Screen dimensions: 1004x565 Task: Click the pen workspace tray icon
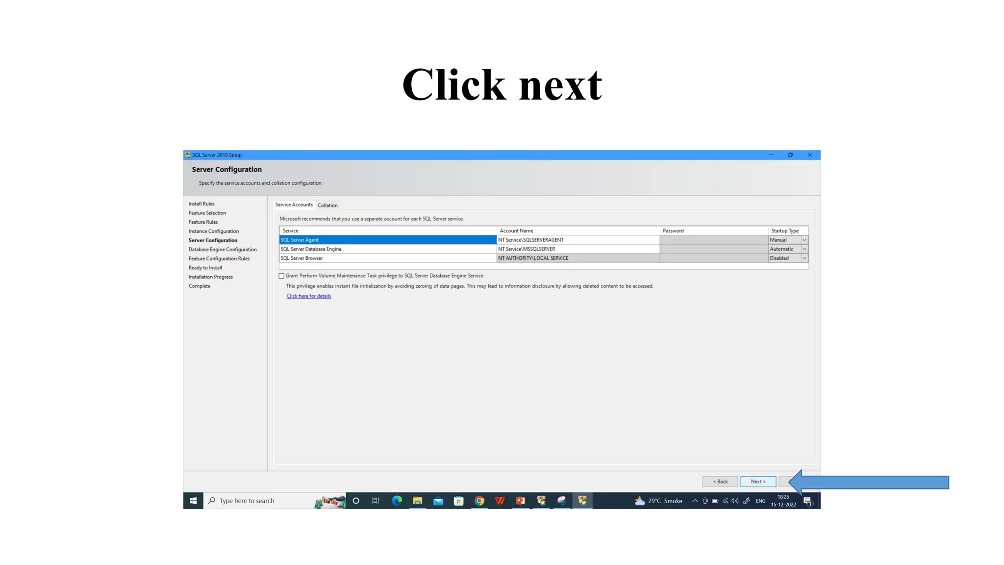(x=747, y=501)
